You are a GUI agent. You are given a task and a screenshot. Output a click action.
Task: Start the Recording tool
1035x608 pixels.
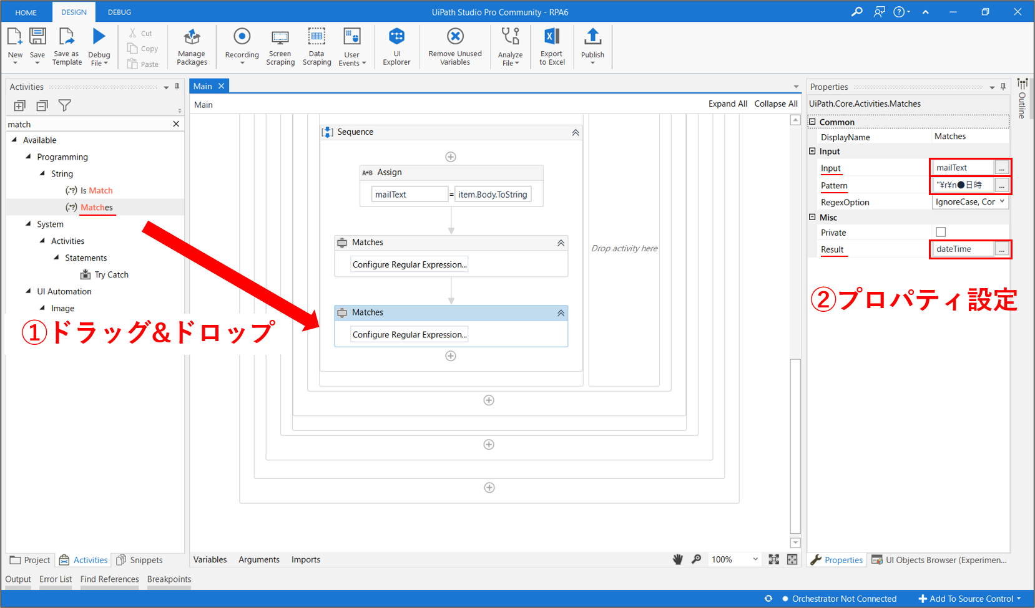tap(242, 37)
